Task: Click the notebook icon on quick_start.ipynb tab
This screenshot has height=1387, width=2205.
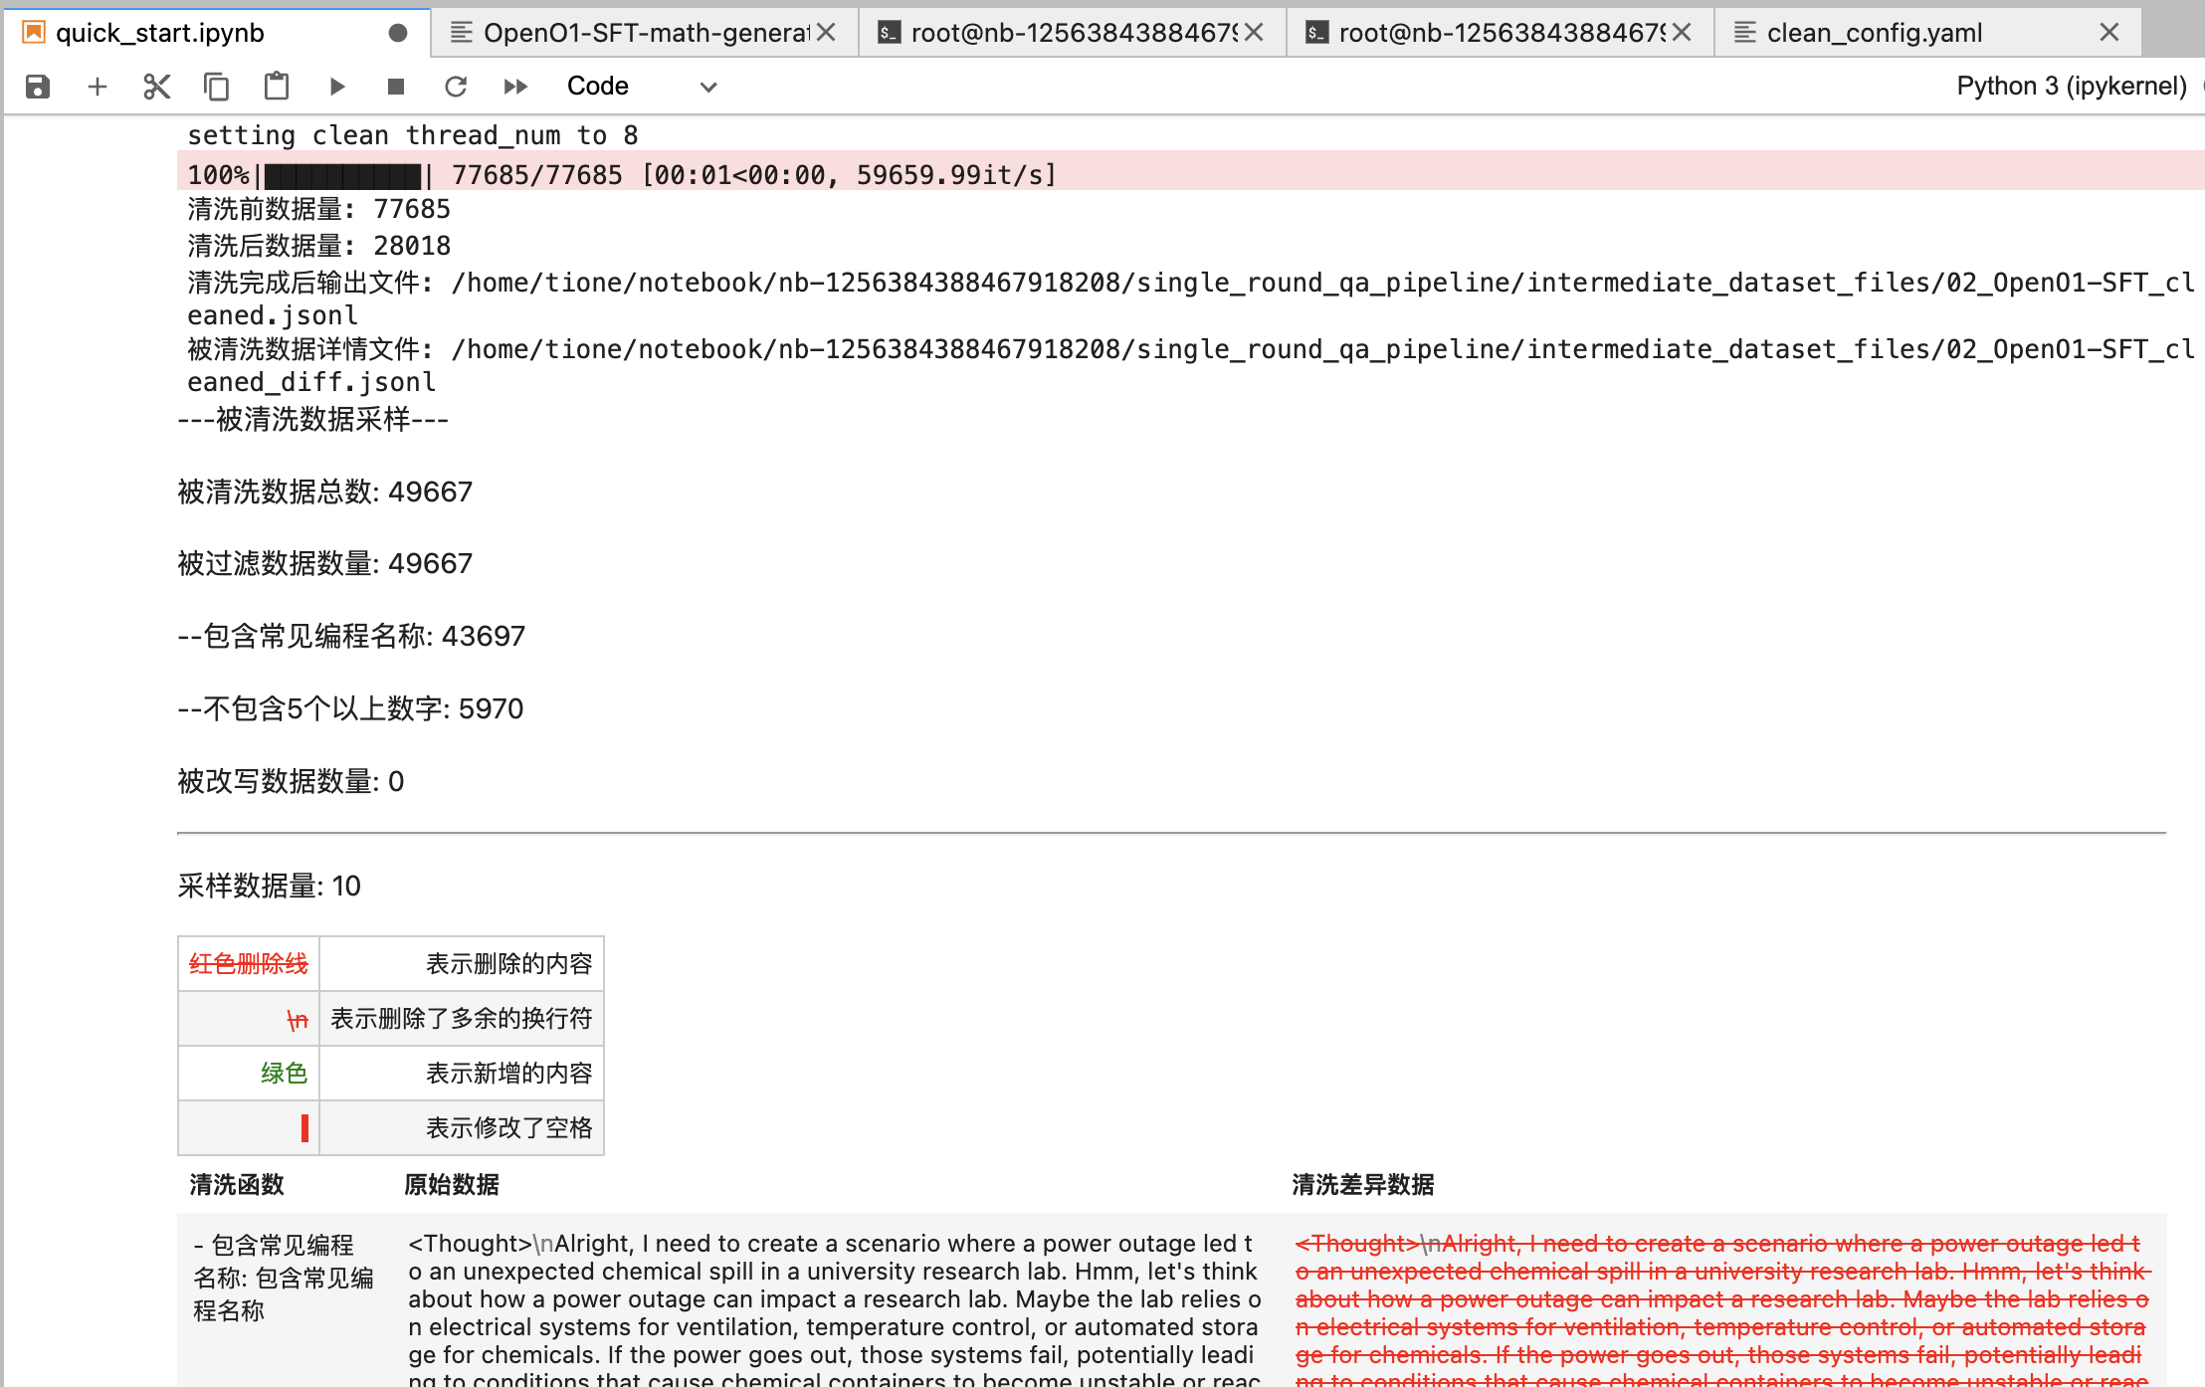Action: (34, 33)
